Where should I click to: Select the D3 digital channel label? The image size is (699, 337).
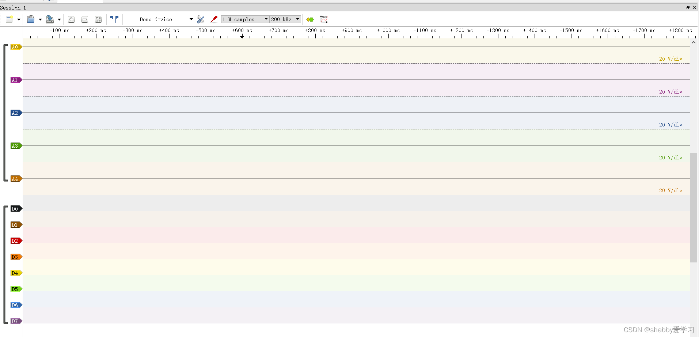[x=16, y=257]
